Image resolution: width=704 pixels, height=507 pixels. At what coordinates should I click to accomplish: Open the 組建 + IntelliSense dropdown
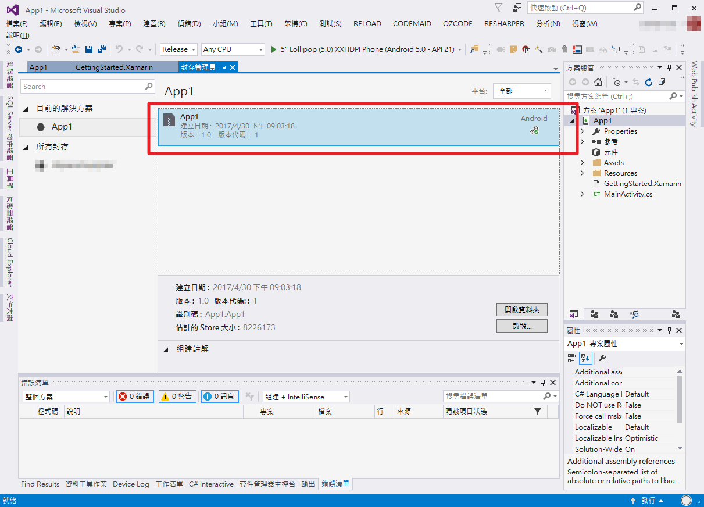pos(306,397)
